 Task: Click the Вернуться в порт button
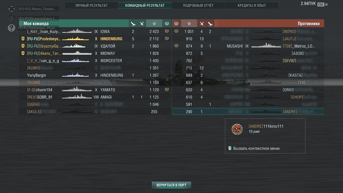[x=171, y=185]
